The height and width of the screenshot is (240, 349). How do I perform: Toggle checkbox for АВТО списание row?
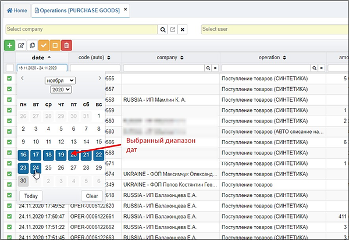[x=9, y=131]
